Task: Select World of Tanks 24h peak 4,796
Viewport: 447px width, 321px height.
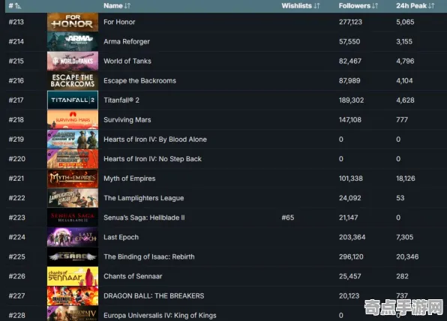Action: pos(405,61)
